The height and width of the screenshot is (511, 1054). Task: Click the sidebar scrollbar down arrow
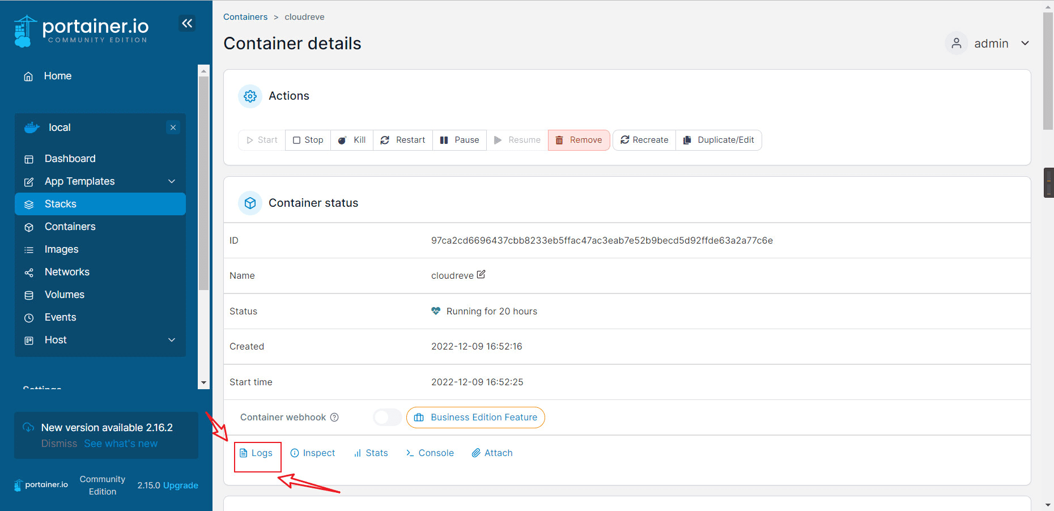pos(203,383)
